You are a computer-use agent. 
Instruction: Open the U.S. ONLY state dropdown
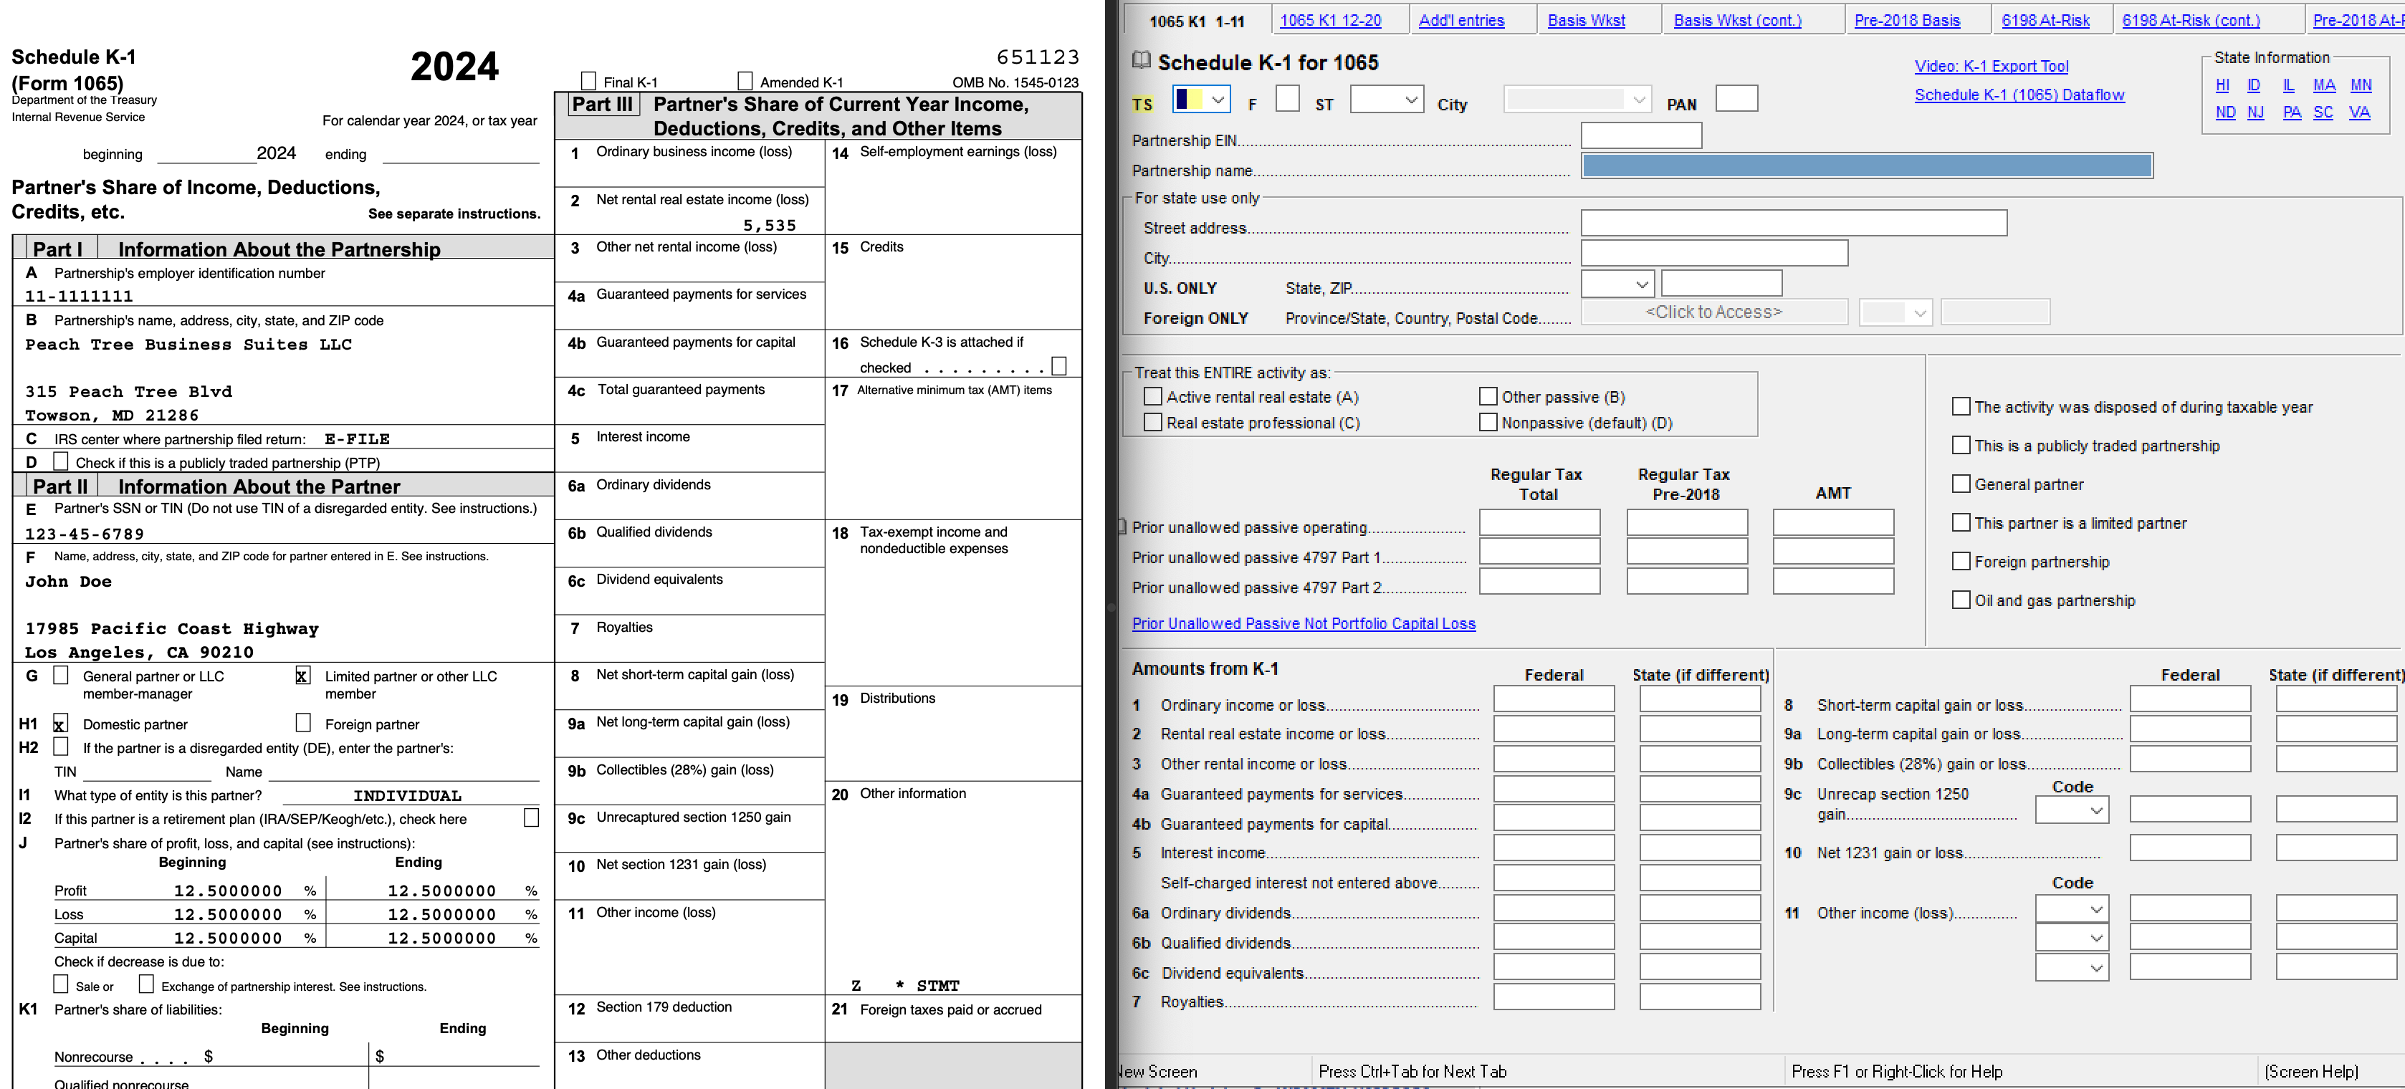(x=1641, y=284)
